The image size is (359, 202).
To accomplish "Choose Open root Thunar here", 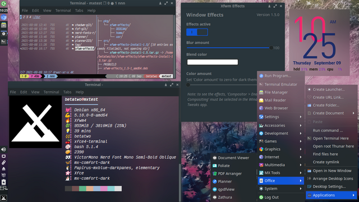I will pyautogui.click(x=332, y=146).
